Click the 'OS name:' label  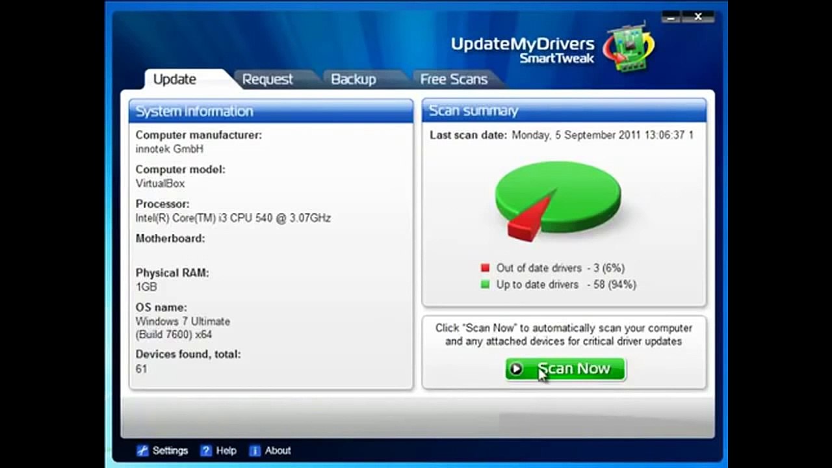point(161,307)
